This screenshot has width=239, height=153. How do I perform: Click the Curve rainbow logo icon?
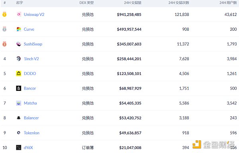(19, 29)
